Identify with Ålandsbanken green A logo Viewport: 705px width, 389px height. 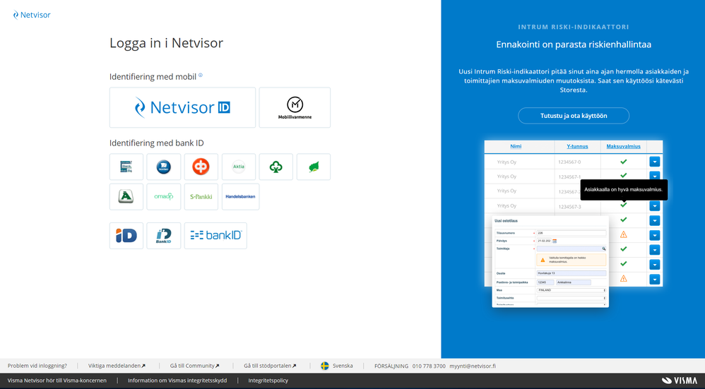pyautogui.click(x=126, y=196)
